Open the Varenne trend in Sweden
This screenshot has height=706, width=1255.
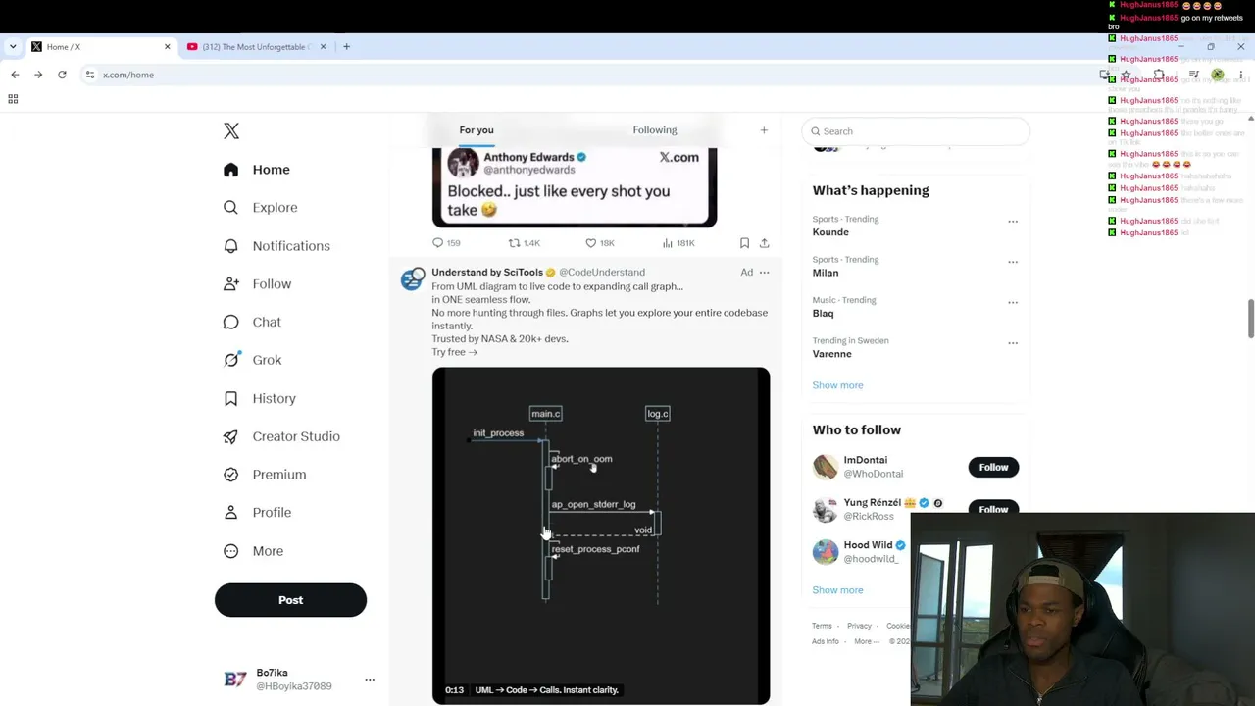click(831, 354)
